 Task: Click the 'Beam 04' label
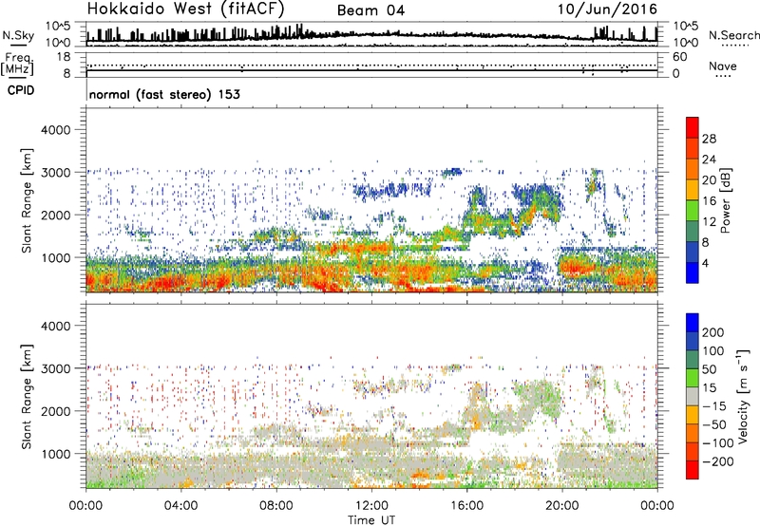(370, 10)
